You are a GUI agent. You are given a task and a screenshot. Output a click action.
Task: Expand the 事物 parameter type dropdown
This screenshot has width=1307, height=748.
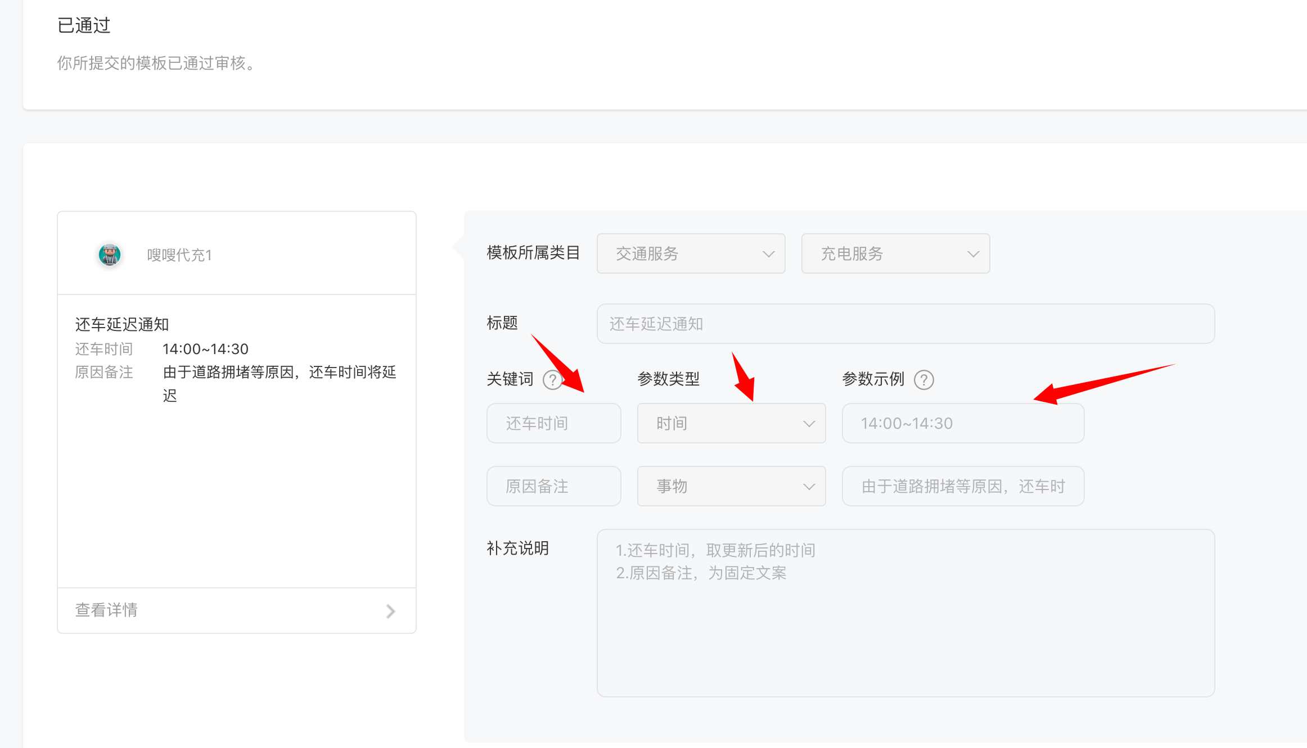pyautogui.click(x=731, y=486)
